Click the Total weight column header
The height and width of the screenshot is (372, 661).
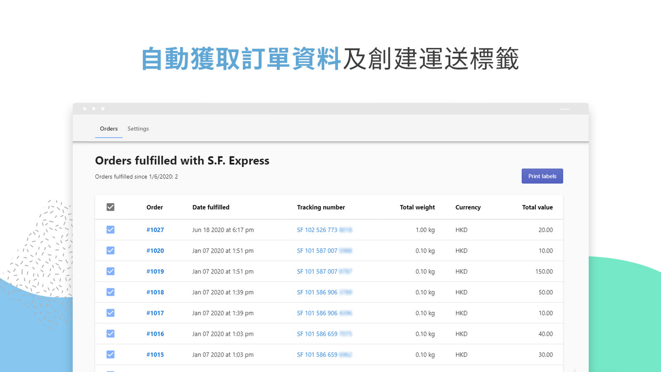[x=417, y=207]
